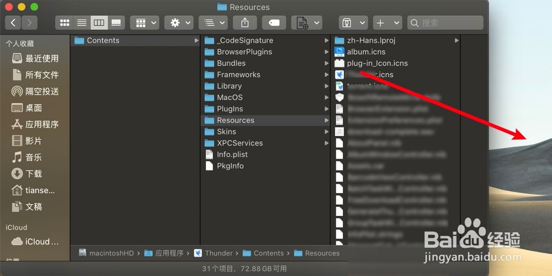Open 应用程序 in the sidebar
This screenshot has width=552, height=276.
pos(35,124)
